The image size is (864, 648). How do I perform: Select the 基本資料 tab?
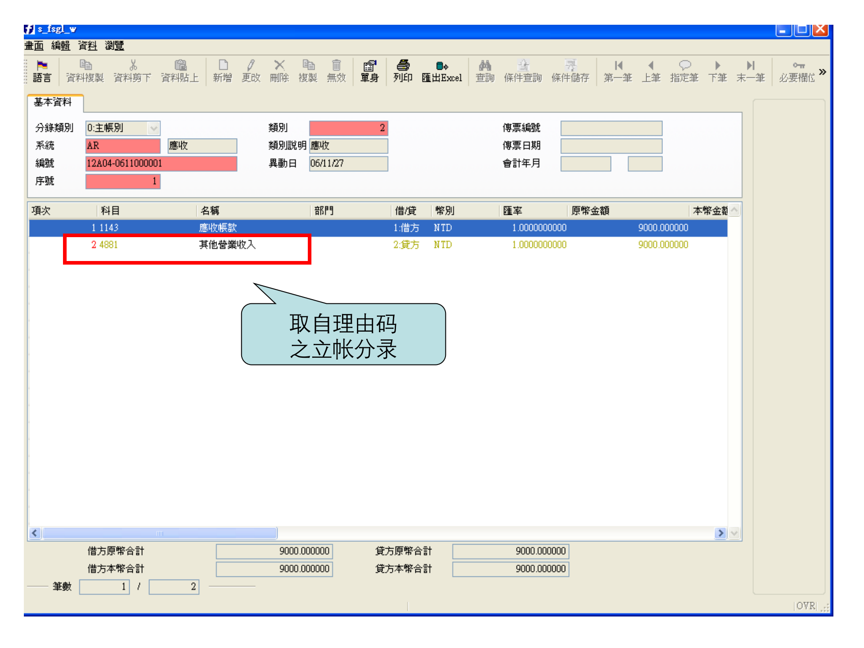coord(53,103)
